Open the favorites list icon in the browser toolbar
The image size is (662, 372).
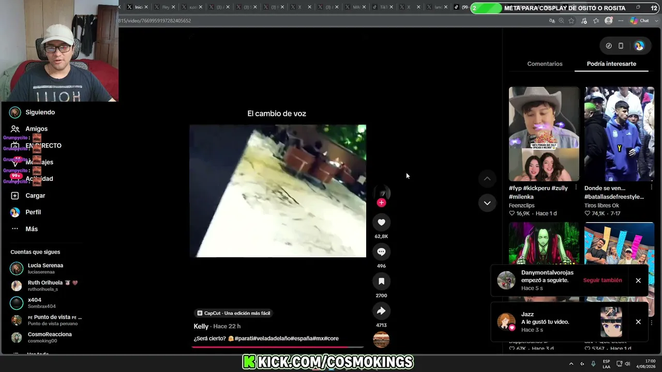coord(596,21)
